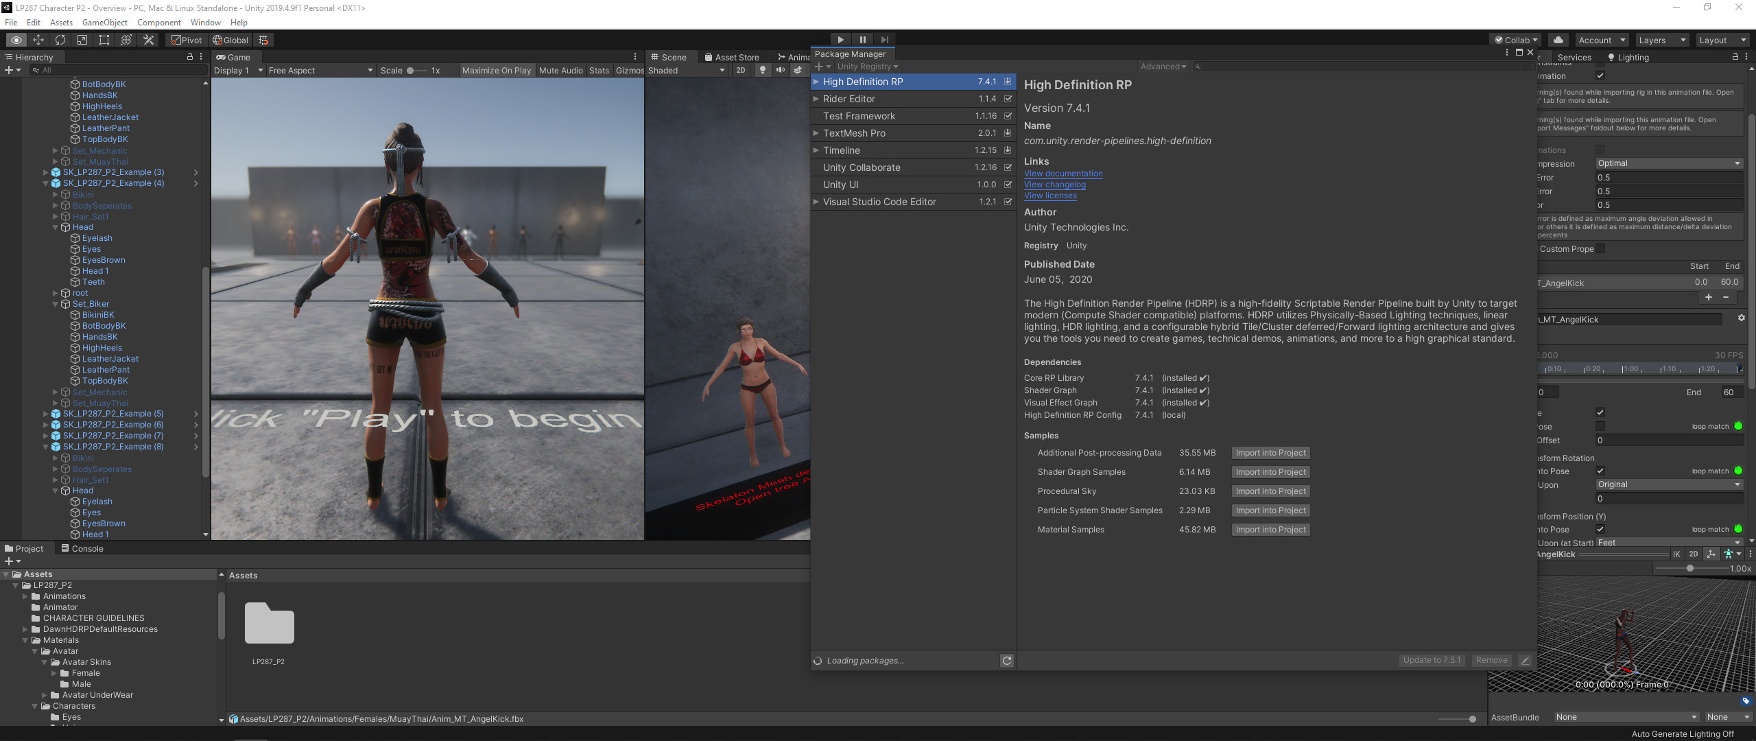Screen dimensions: 1756x741
Task: Select the Rotate tool
Action: pos(60,40)
